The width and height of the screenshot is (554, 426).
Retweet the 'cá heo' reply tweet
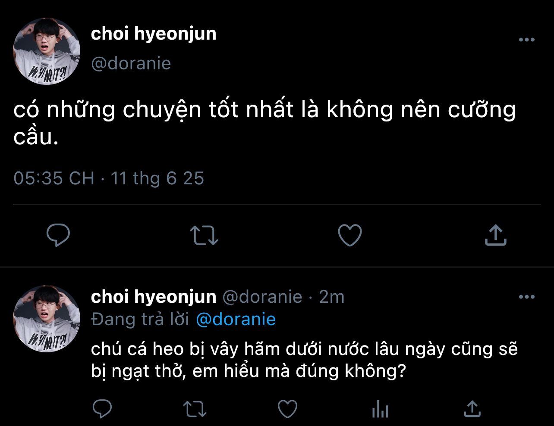pyautogui.click(x=195, y=409)
